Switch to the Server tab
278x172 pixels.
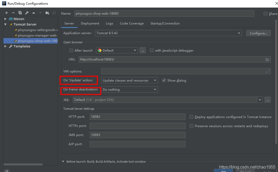pyautogui.click(x=69, y=23)
